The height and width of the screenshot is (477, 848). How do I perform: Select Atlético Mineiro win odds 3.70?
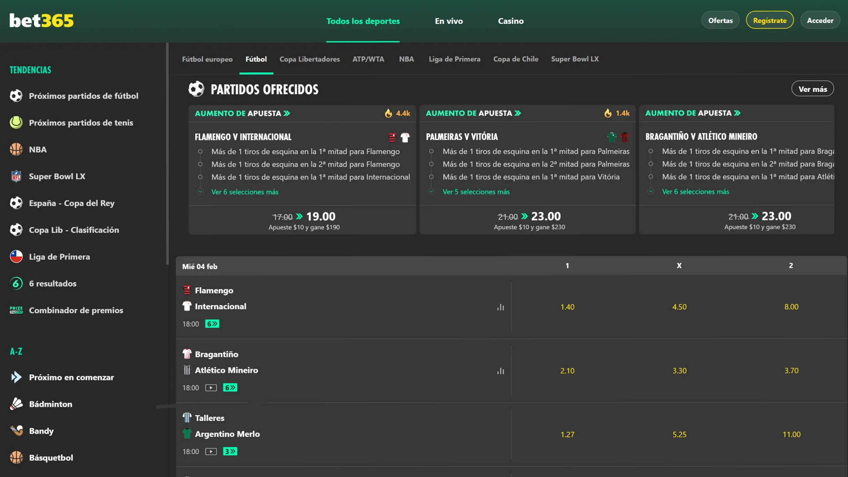[x=791, y=371]
